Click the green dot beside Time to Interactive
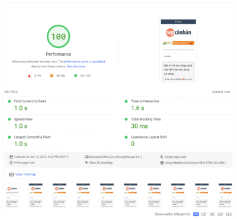237x219 pixels. click(x=126, y=101)
